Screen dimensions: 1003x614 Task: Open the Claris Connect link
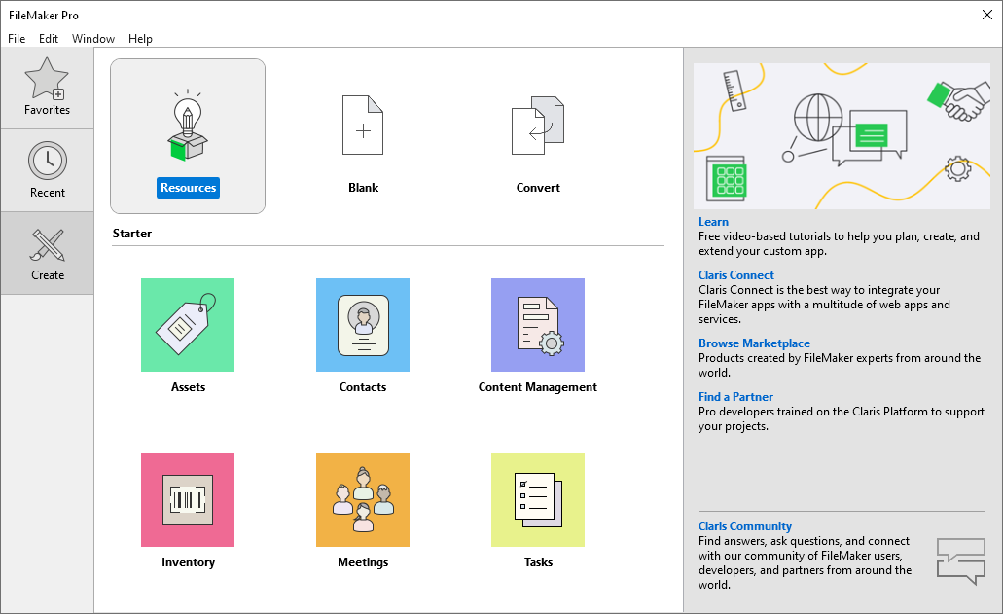[x=736, y=275]
